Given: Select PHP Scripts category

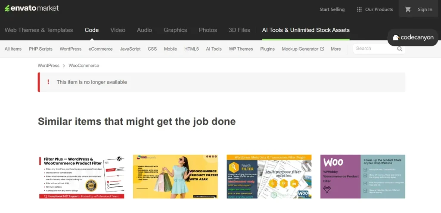Looking at the screenshot, I should tap(40, 49).
